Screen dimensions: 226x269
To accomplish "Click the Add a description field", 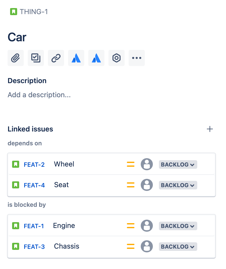I will tap(39, 95).
